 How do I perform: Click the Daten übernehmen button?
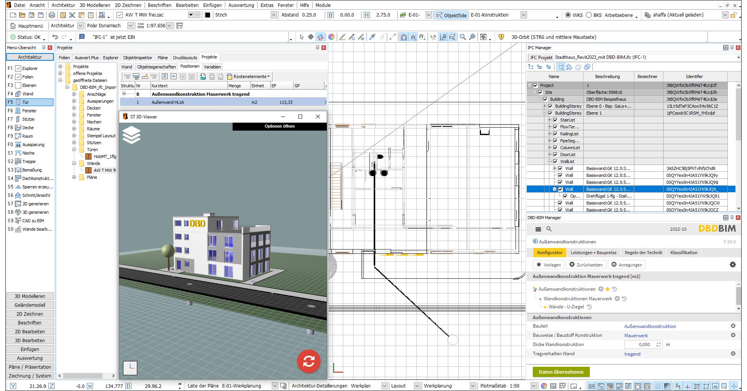[x=561, y=372]
